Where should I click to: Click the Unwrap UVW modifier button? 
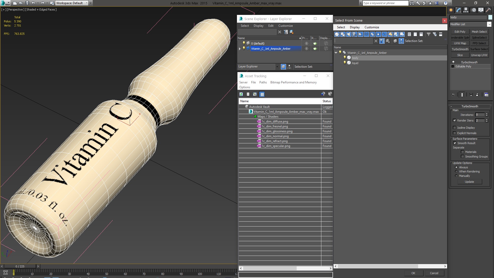pos(479,55)
